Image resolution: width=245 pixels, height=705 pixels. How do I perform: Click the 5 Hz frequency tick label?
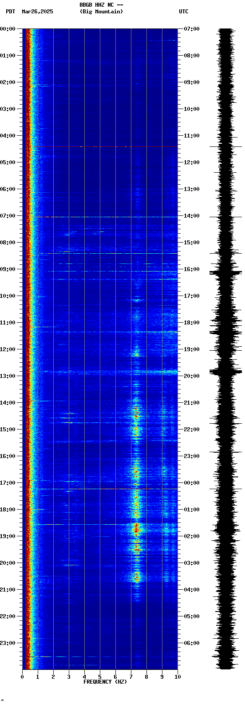100,677
